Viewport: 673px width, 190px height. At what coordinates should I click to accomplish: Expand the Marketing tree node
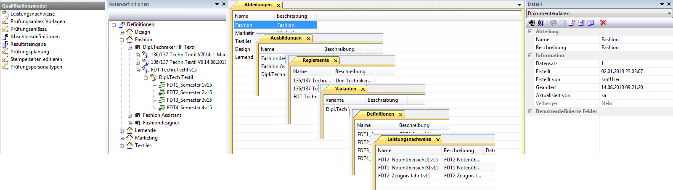pyautogui.click(x=122, y=138)
